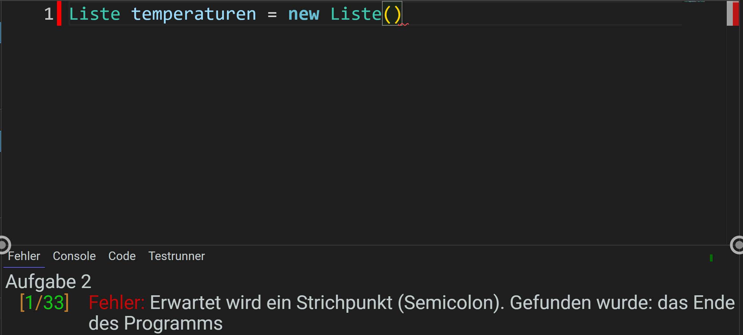Switch to the Fehler tab

coord(24,256)
